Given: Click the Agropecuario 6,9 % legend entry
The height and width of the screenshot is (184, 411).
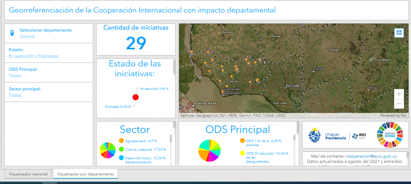Looking at the screenshot, I should pyautogui.click(x=141, y=141).
